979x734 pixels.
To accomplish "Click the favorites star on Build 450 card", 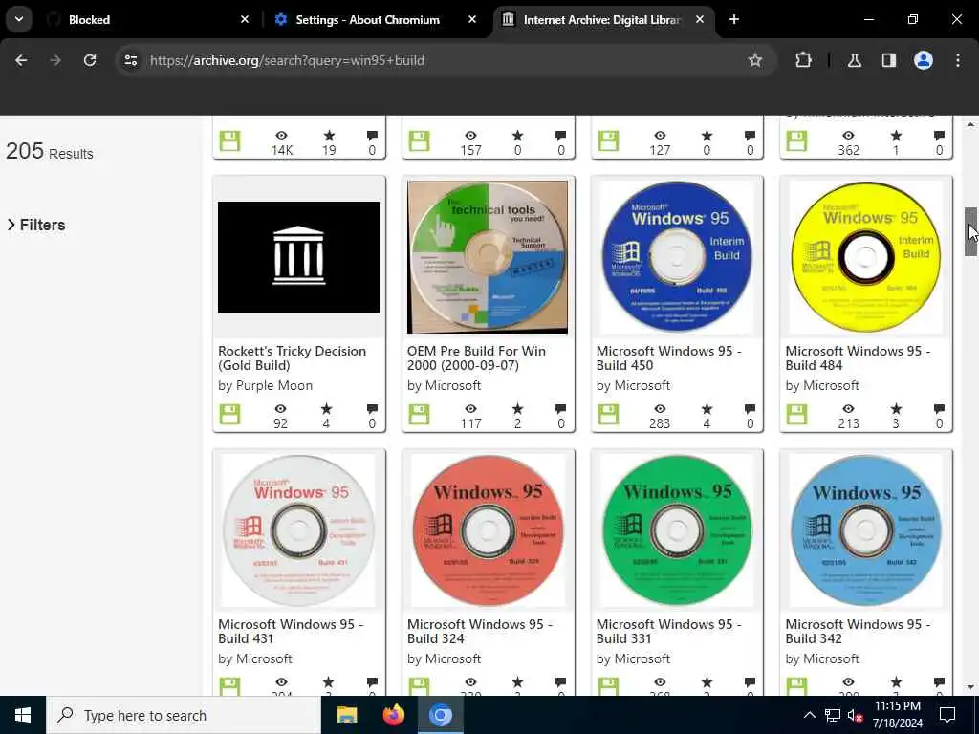I will pyautogui.click(x=707, y=409).
